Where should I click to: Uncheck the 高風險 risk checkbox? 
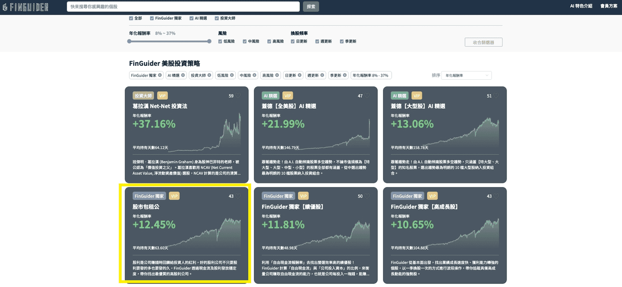pyautogui.click(x=270, y=41)
